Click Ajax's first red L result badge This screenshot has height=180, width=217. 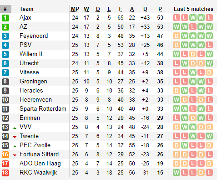pos(177,18)
